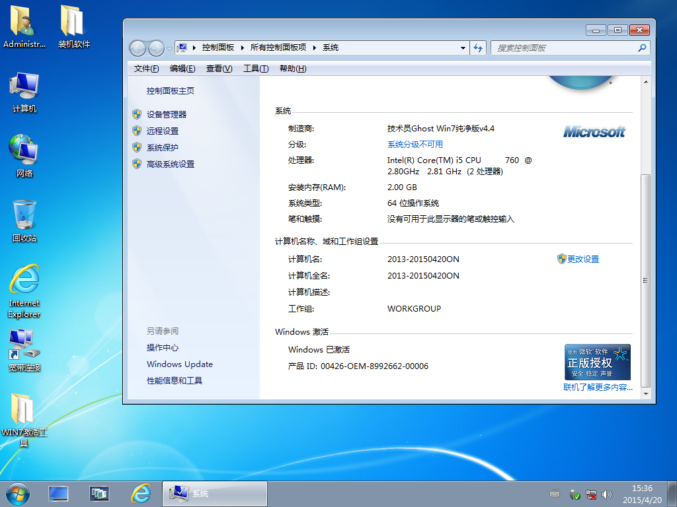Open 高级系统设置 link
Screen dimensions: 677x507
tap(171, 164)
